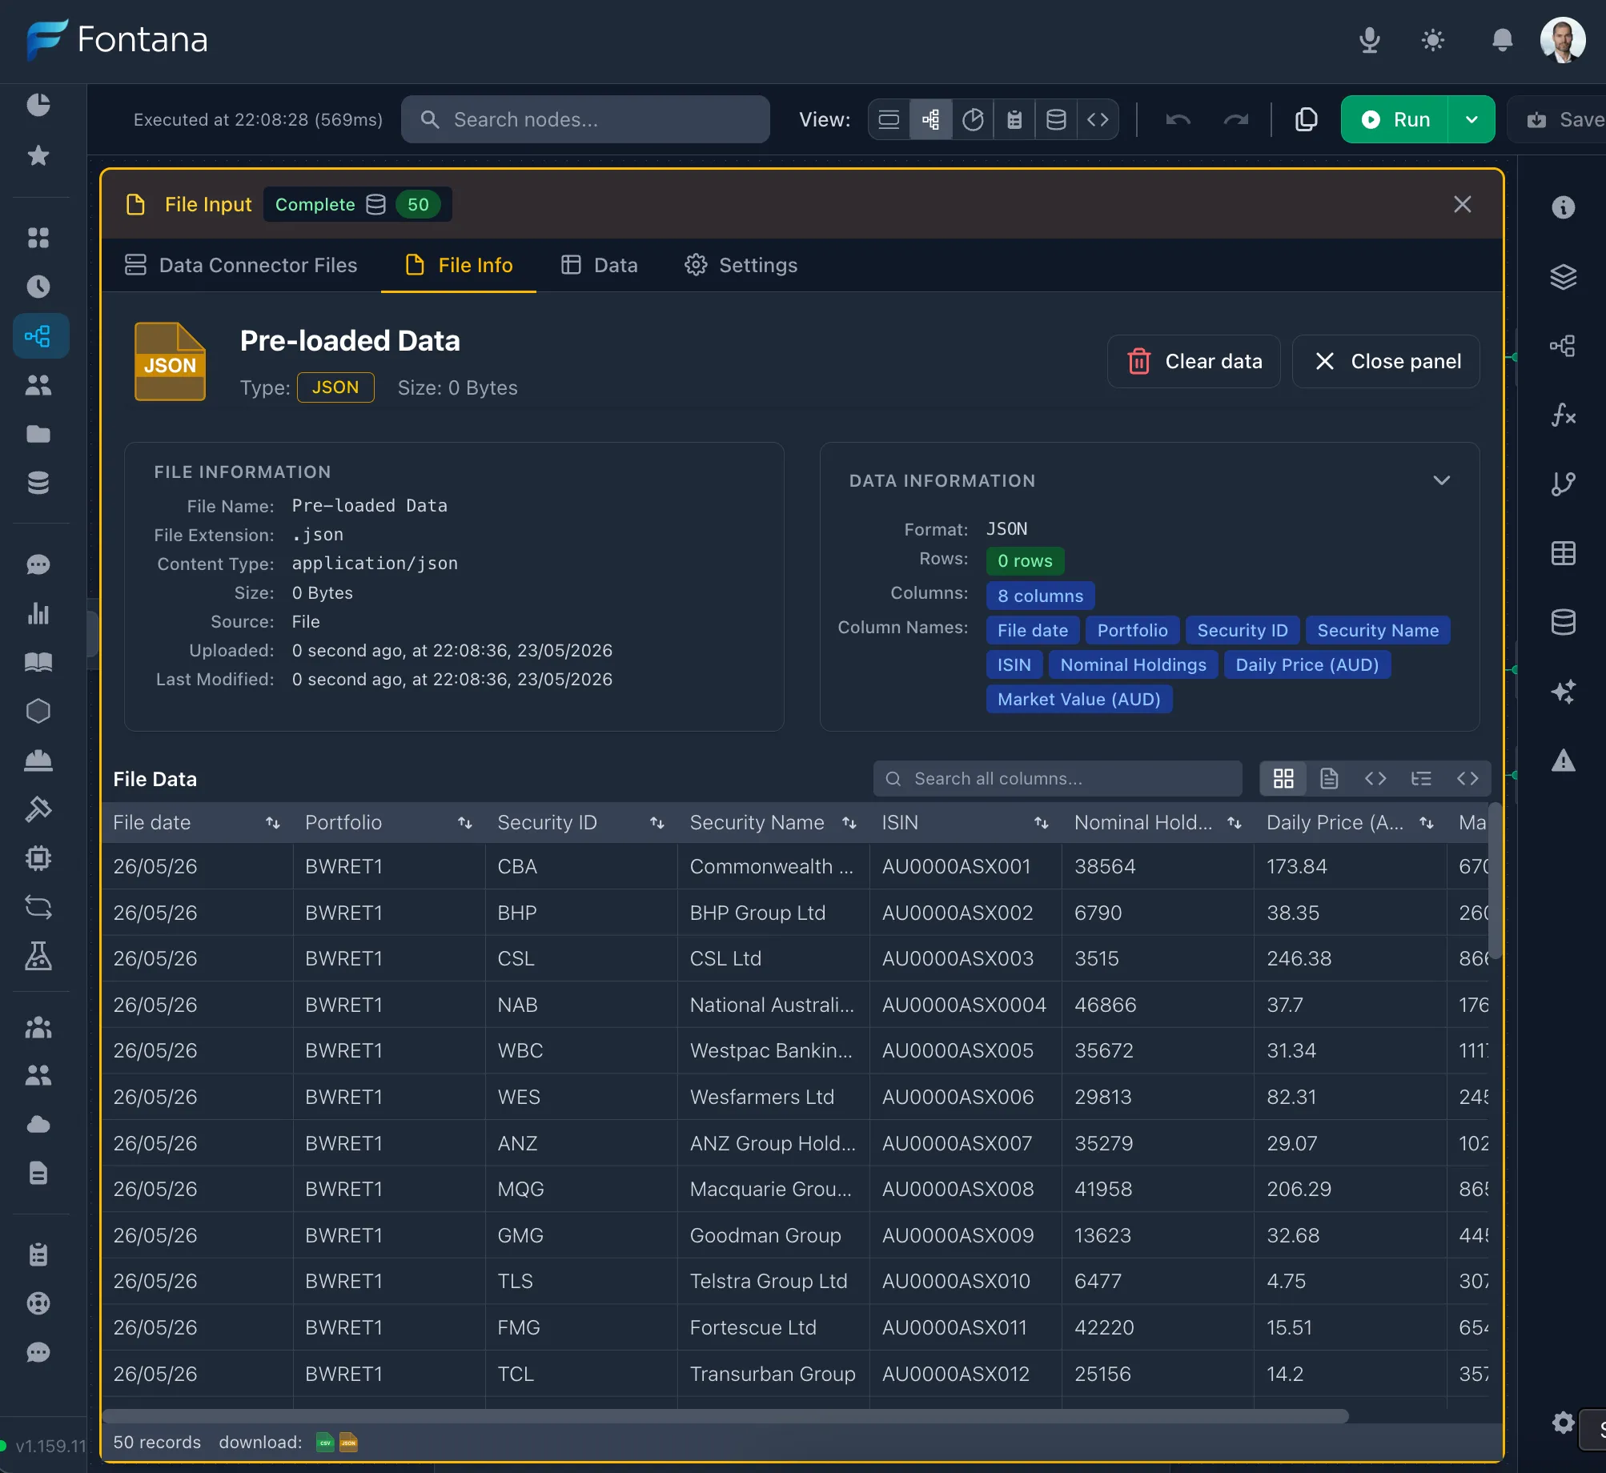
Task: Collapse the Data Information section chevron
Action: click(x=1441, y=480)
